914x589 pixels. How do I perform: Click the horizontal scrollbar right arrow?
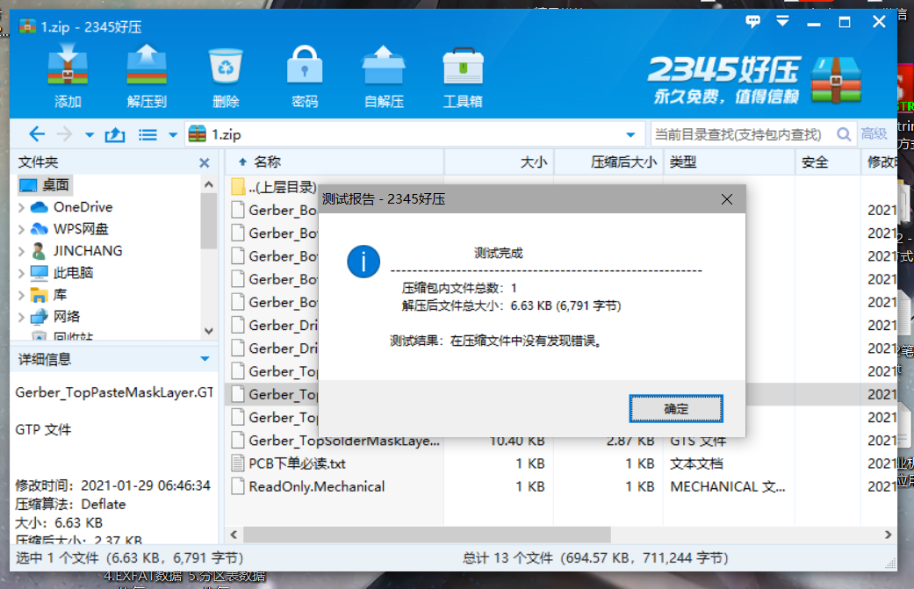point(888,535)
